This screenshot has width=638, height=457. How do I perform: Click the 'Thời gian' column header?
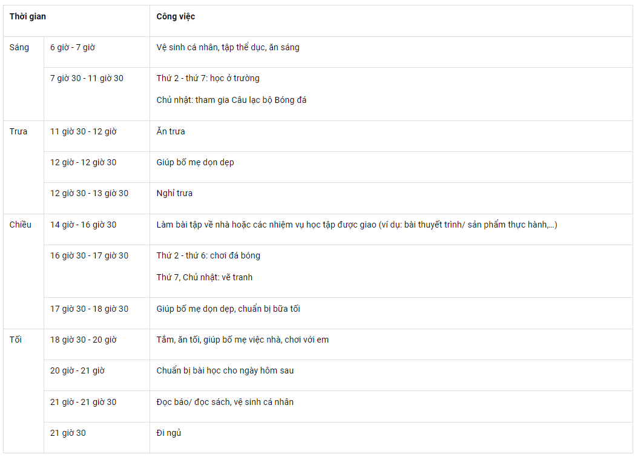click(76, 21)
